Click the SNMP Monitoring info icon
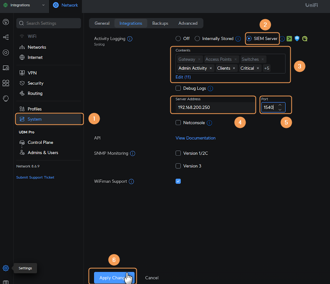 click(x=133, y=153)
